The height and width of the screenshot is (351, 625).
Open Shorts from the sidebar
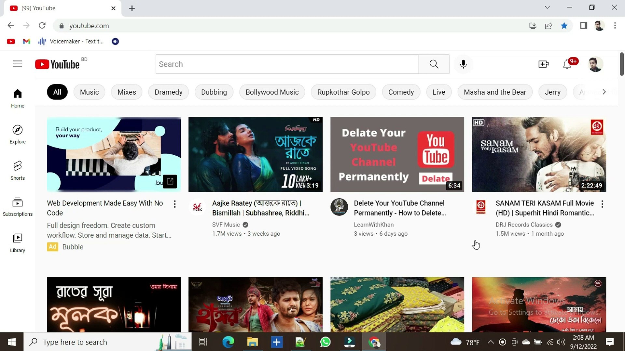[x=18, y=170]
